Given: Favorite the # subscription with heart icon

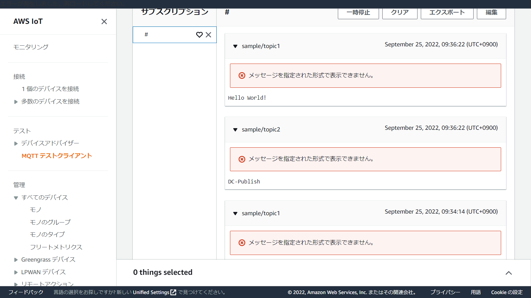Looking at the screenshot, I should tap(199, 35).
